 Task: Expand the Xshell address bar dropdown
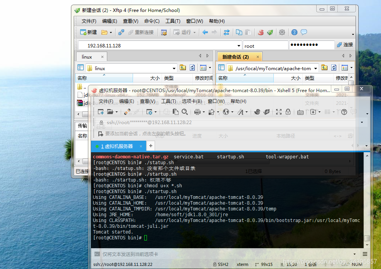pyautogui.click(x=362, y=123)
